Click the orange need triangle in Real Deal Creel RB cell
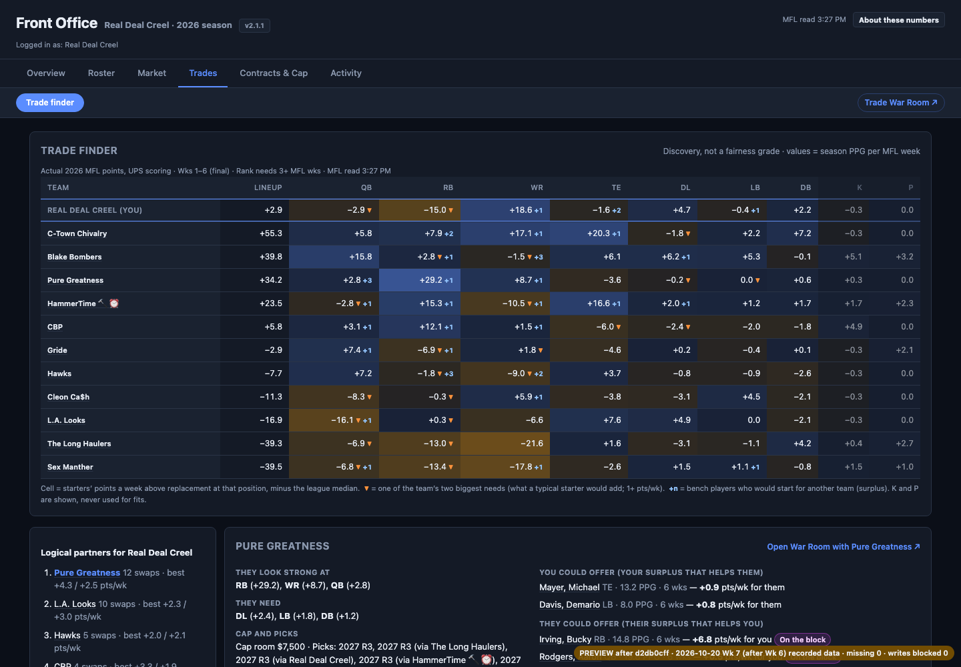Viewport: 961px width, 667px height. (x=450, y=210)
